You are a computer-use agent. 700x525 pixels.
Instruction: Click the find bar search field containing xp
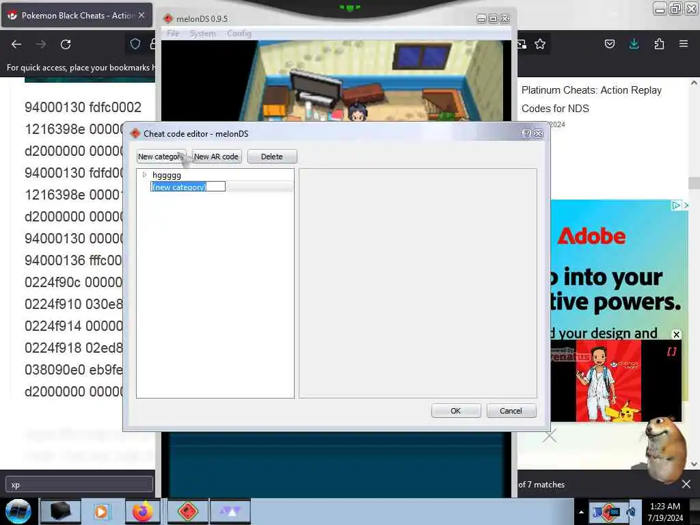(79, 485)
